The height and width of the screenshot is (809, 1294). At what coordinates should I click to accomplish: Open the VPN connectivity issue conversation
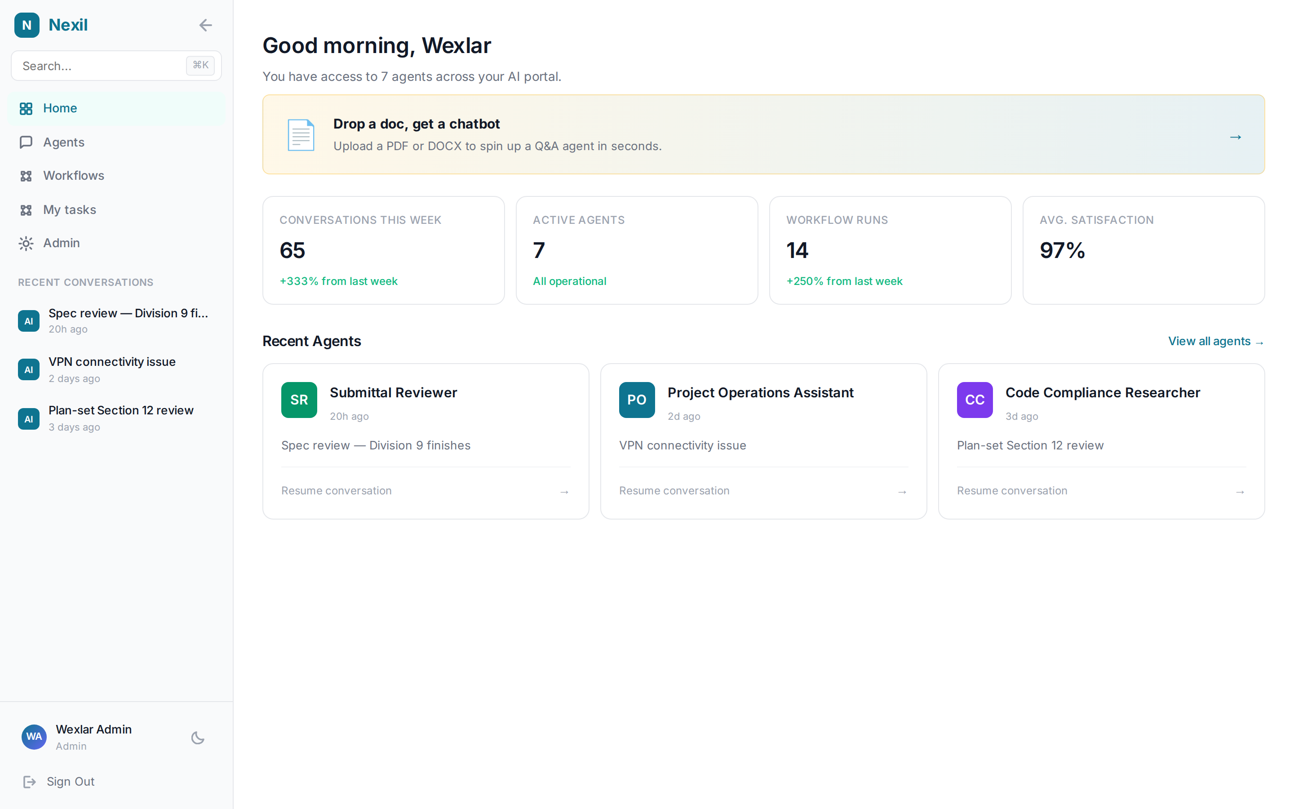(x=116, y=369)
